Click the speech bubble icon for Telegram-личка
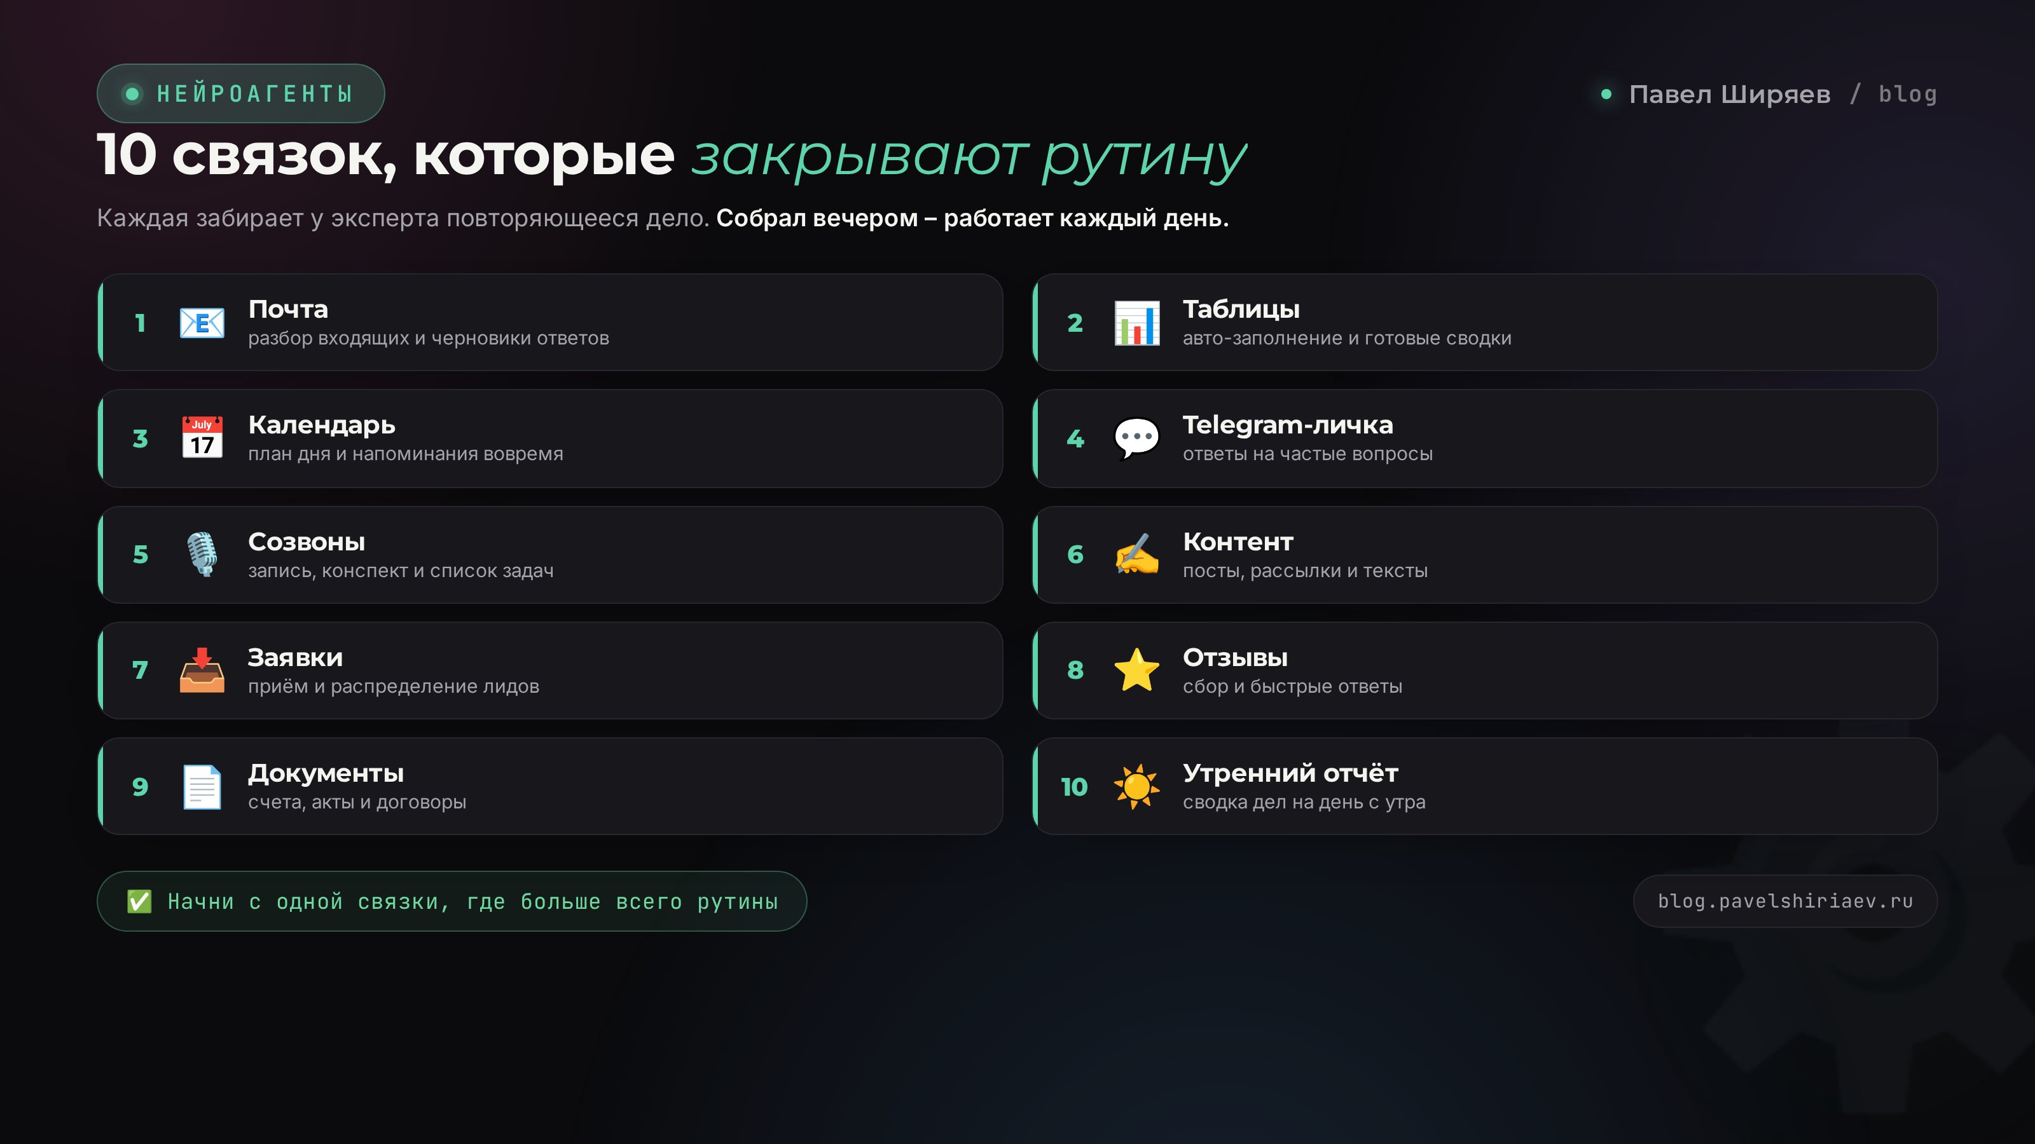The width and height of the screenshot is (2035, 1144). pyautogui.click(x=1137, y=438)
